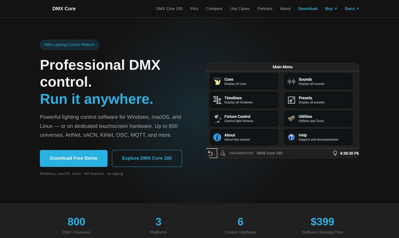Image resolution: width=399 pixels, height=238 pixels.
Task: Click the 'DMX Core 100' status bar label
Action: tap(269, 153)
